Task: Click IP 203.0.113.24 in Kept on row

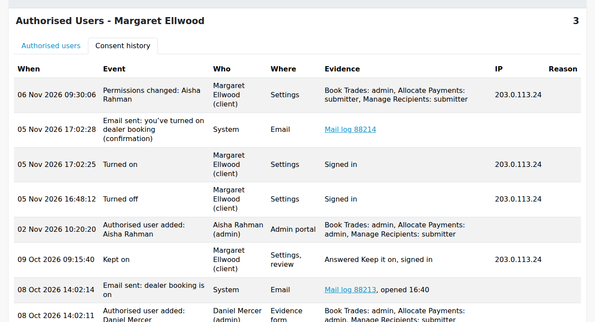Action: point(518,260)
